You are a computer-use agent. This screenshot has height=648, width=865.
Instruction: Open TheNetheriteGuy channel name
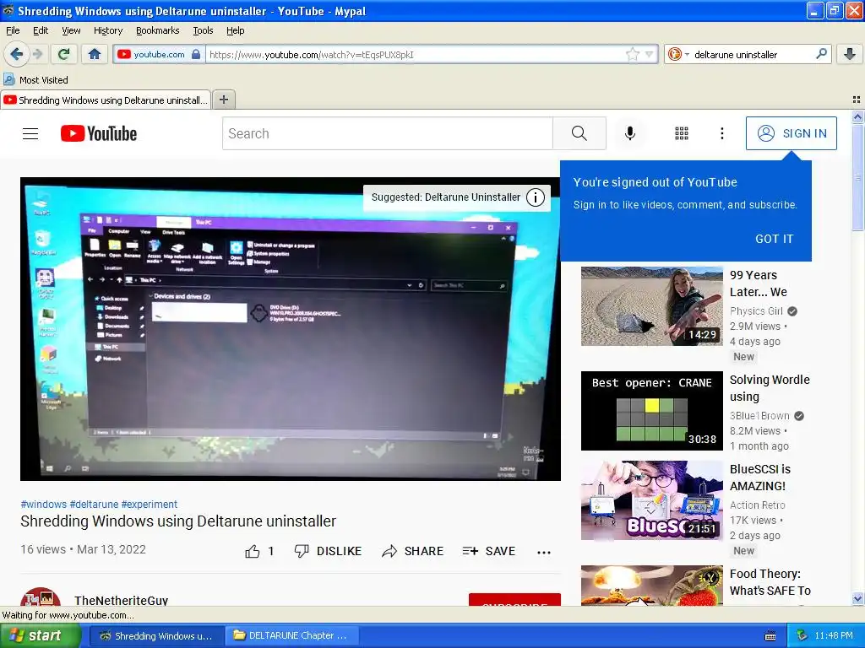[122, 600]
